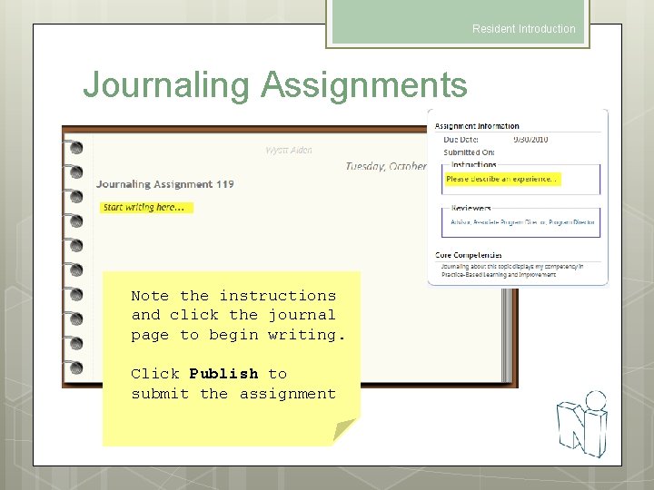Click the 'Start writing here...' journal field
Viewport: 654px width, 490px height.
[x=146, y=208]
